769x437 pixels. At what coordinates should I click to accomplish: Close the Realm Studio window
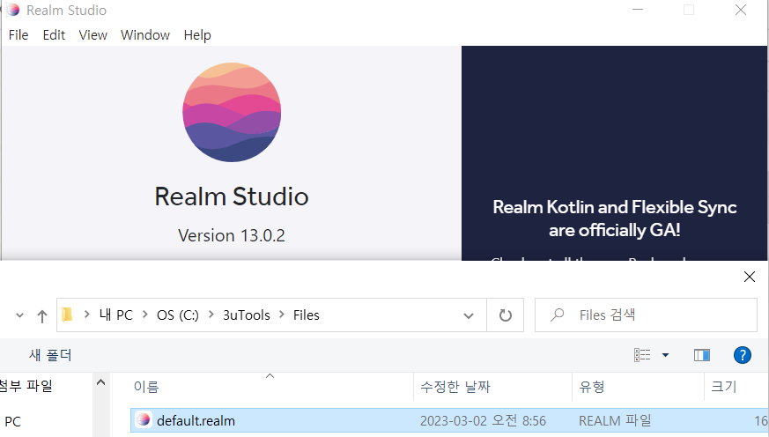point(741,10)
